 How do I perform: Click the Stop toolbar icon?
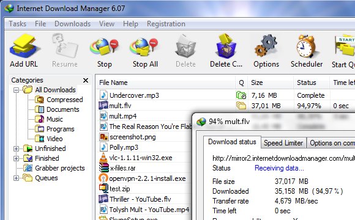pos(105,46)
